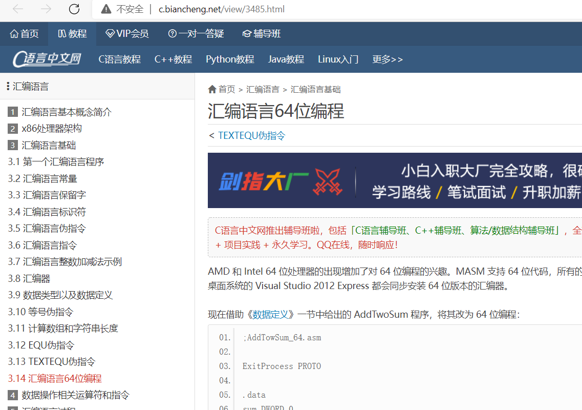Screen dimensions: 582x410
Task: Click the browser forward arrow
Action: click(46, 9)
